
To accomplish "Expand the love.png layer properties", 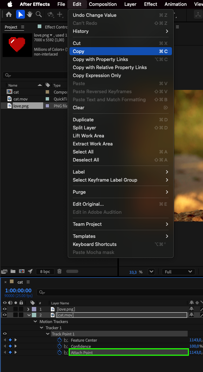I will point(29,309).
